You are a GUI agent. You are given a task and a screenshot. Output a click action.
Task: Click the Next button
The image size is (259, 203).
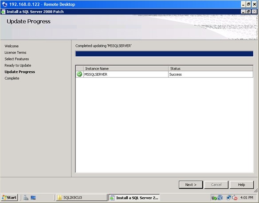191,185
